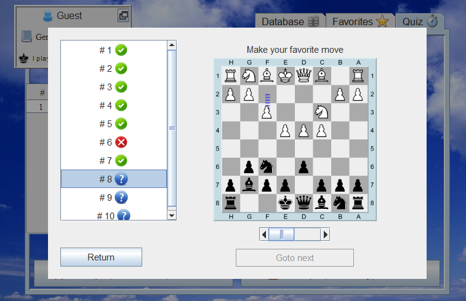Click the white rook on H1

click(x=231, y=76)
